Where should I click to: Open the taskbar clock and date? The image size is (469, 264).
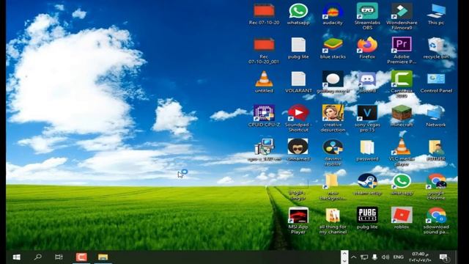[420, 257]
